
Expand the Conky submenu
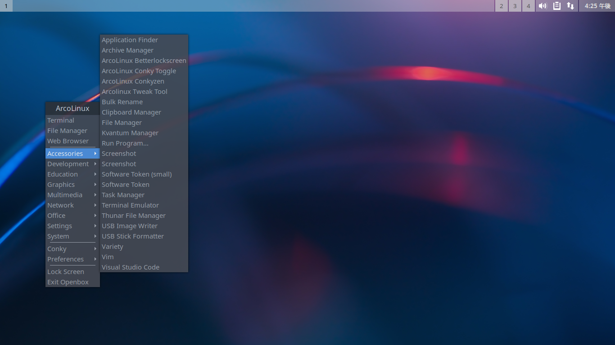tap(72, 249)
